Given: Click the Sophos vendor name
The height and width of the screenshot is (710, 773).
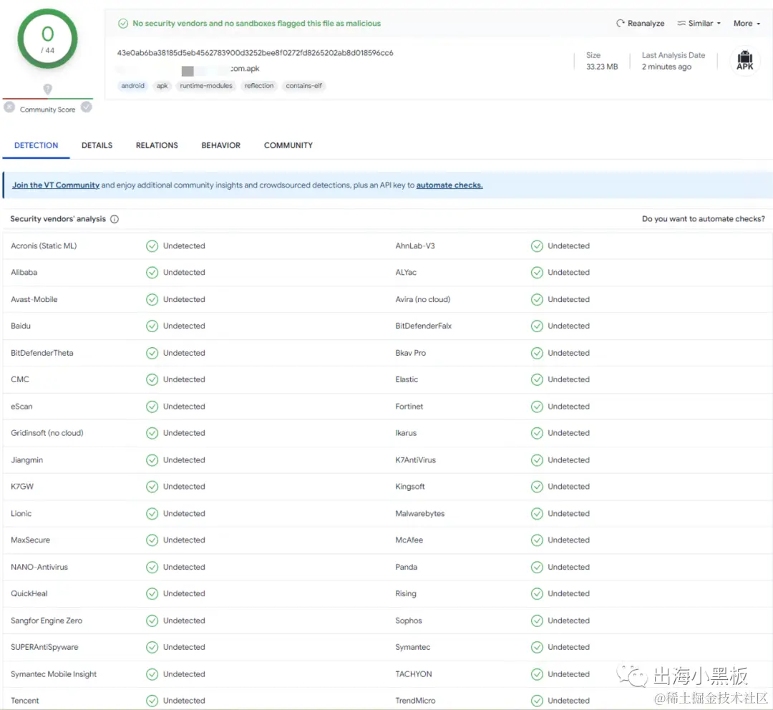Looking at the screenshot, I should [x=409, y=621].
